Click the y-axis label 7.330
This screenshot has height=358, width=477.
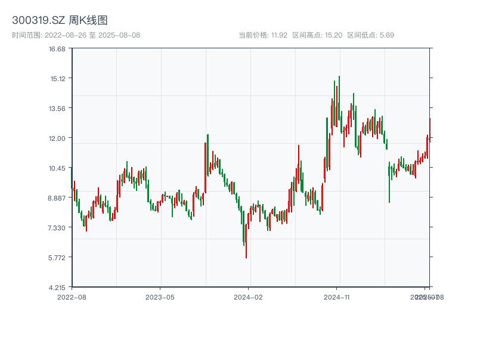click(x=57, y=228)
